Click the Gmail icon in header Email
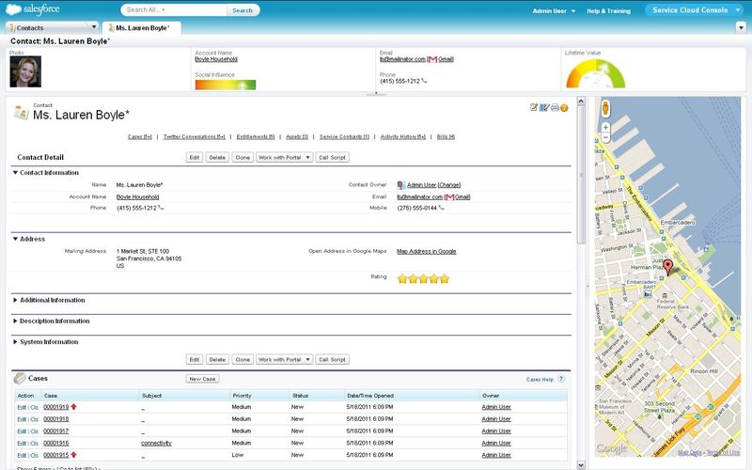 click(432, 58)
